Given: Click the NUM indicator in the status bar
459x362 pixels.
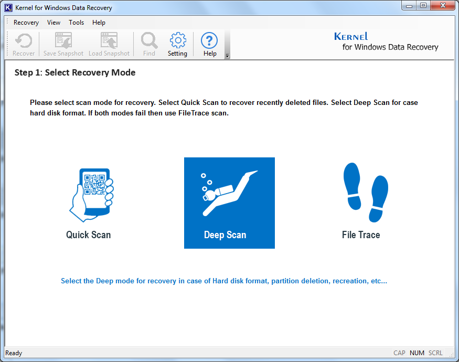Looking at the screenshot, I should pyautogui.click(x=417, y=353).
